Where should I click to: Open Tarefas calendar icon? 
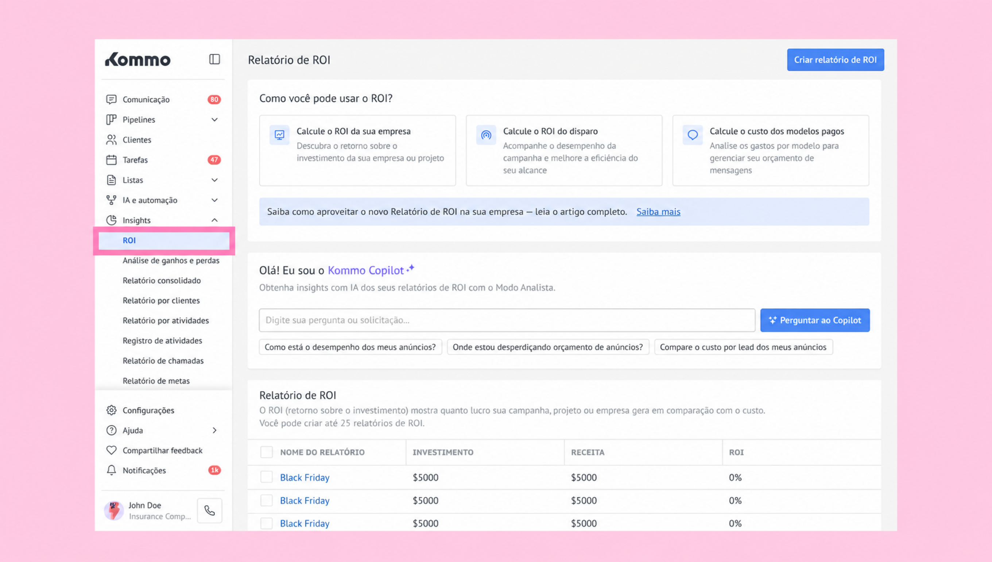pyautogui.click(x=111, y=160)
